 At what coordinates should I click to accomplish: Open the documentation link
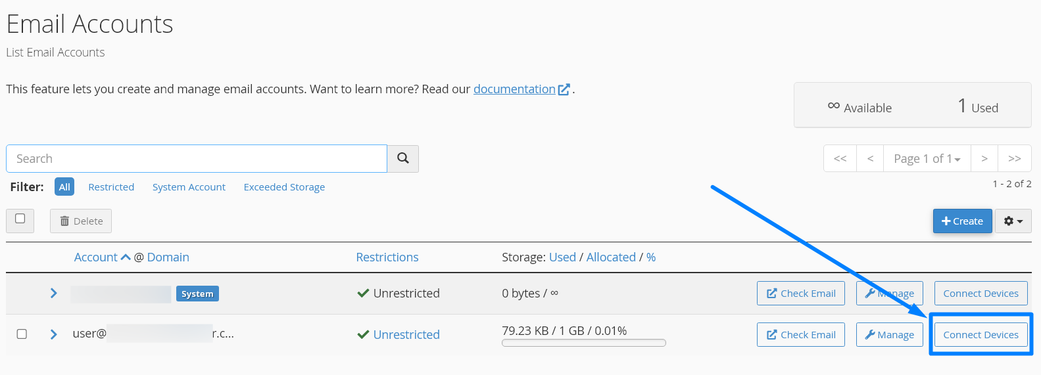point(514,89)
